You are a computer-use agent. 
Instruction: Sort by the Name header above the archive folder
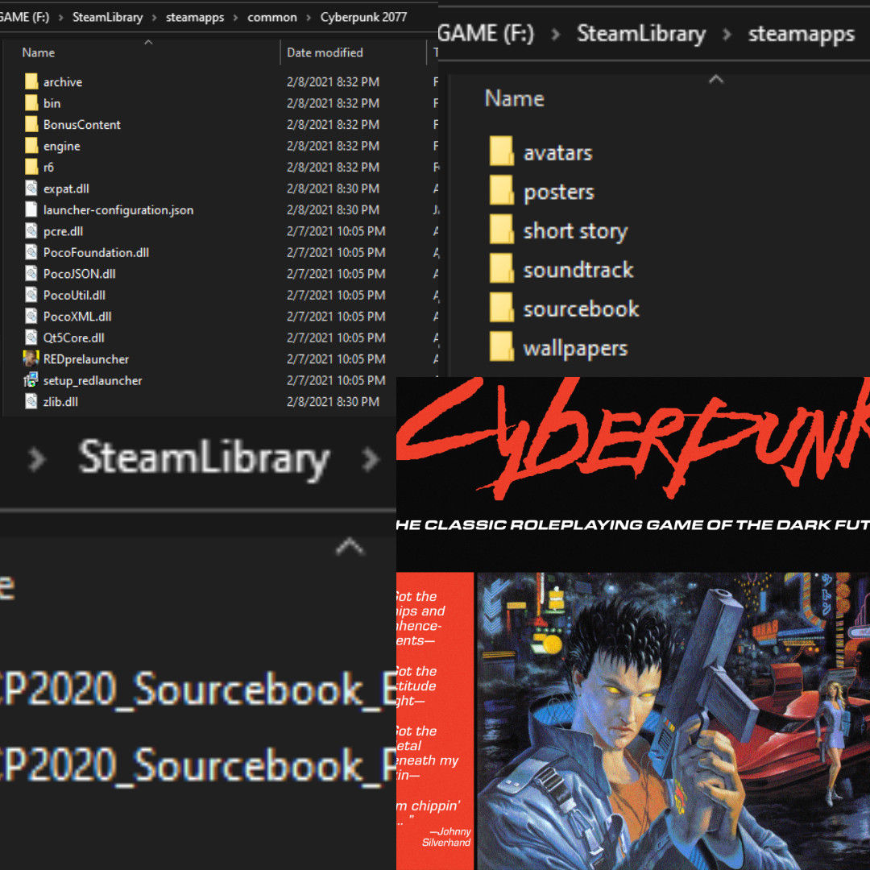(x=39, y=52)
